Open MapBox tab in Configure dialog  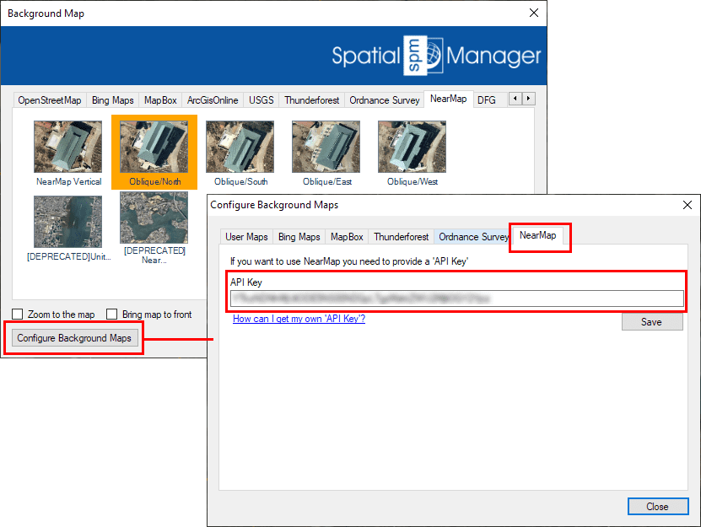pyautogui.click(x=347, y=237)
